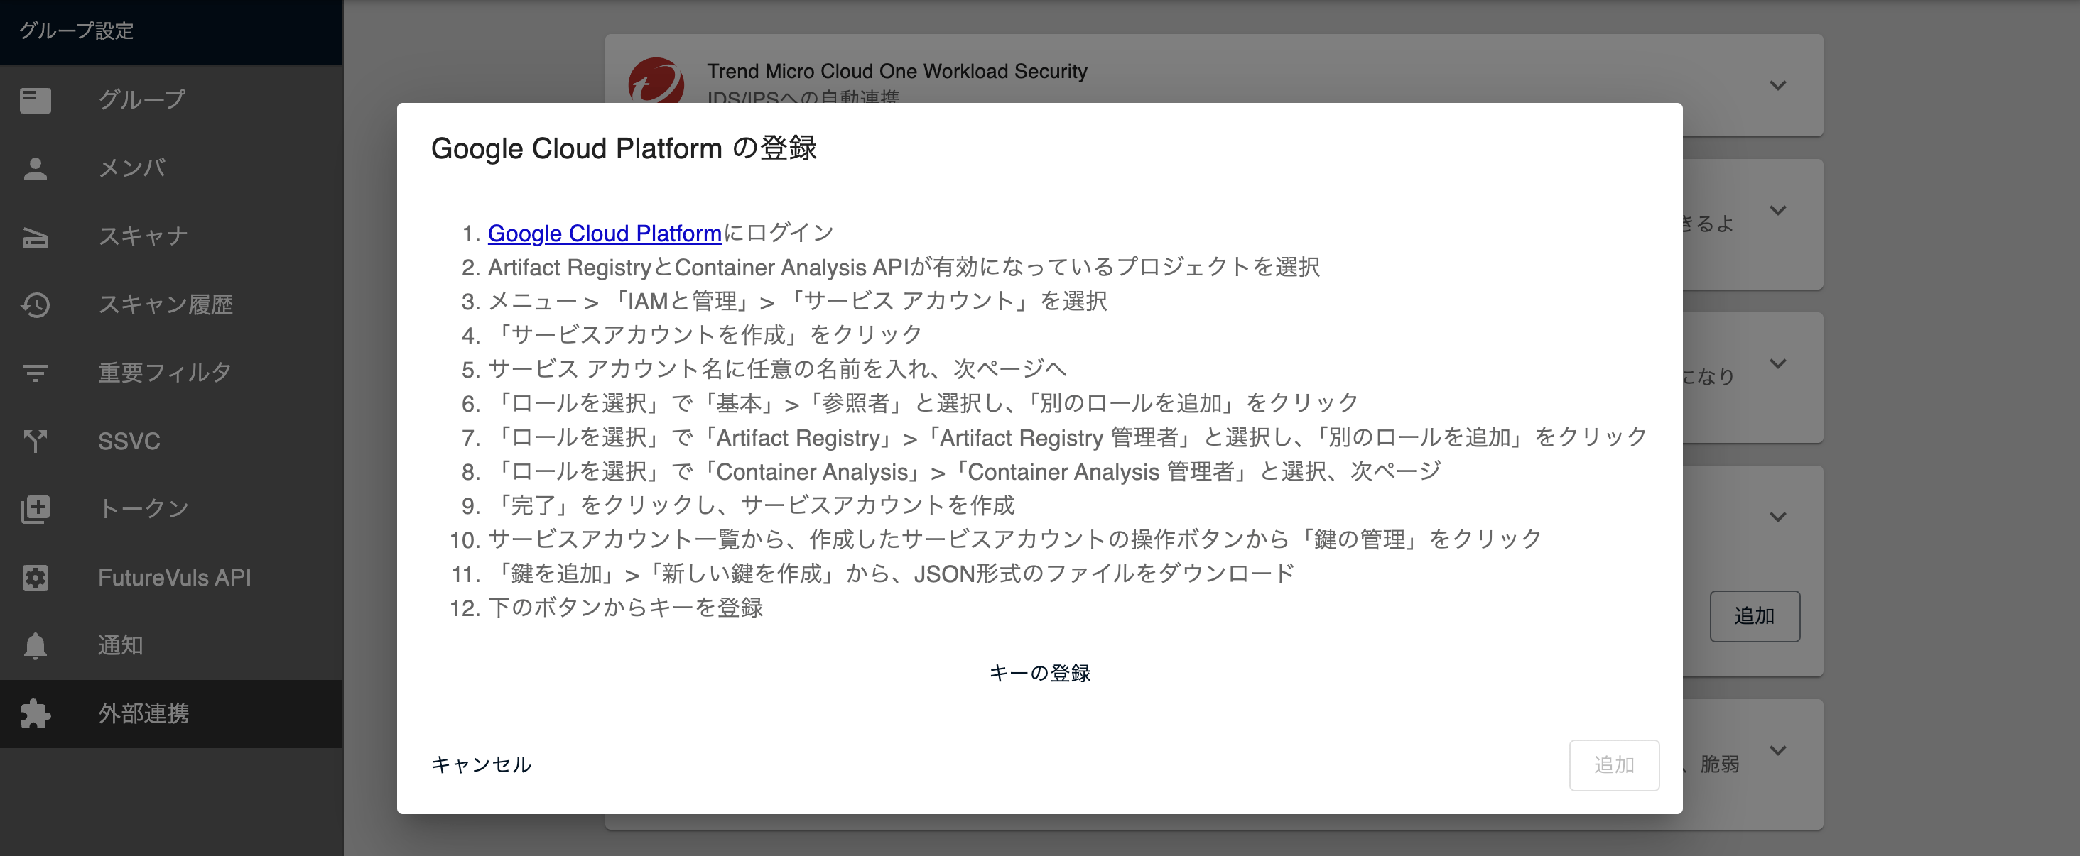Expand the card chevron above 追加 button
This screenshot has height=856, width=2080.
point(1777,517)
